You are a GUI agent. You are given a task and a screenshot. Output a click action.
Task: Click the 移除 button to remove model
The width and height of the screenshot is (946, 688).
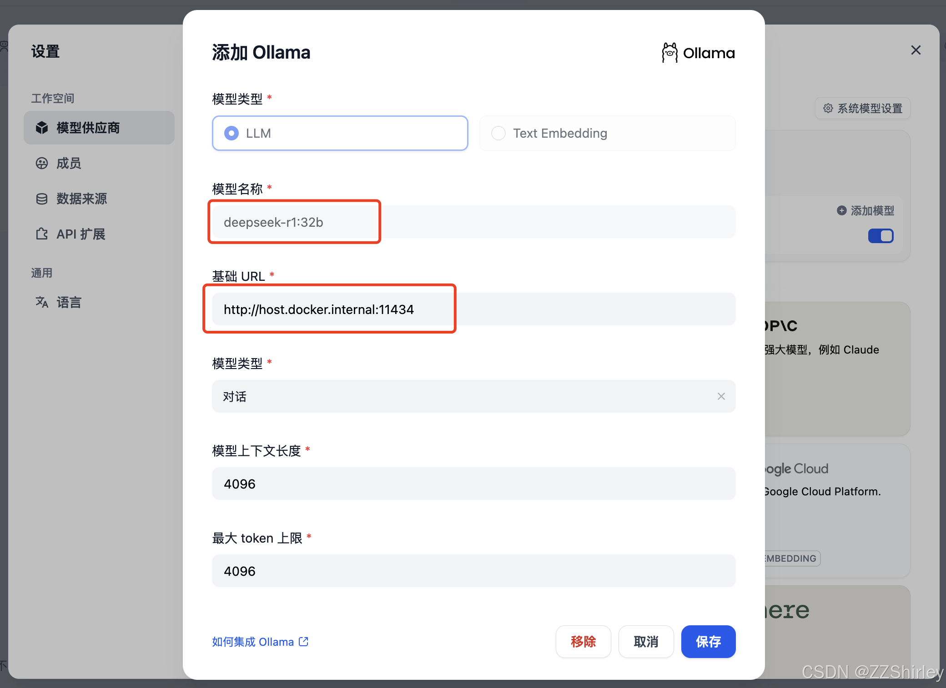(584, 642)
